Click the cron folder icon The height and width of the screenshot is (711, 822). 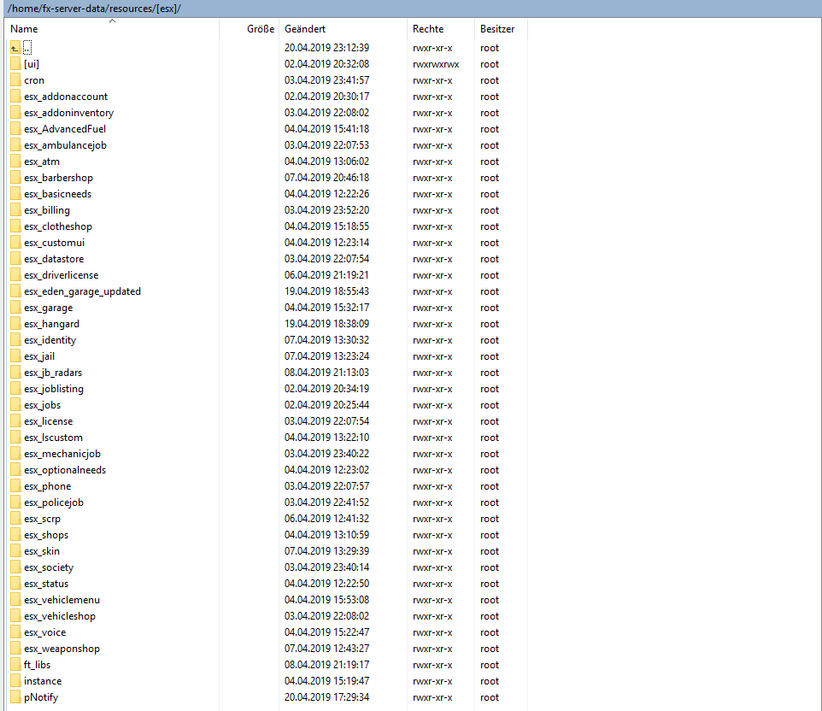coord(15,80)
